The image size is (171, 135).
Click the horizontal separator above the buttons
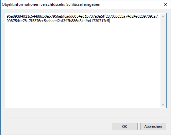point(86,118)
